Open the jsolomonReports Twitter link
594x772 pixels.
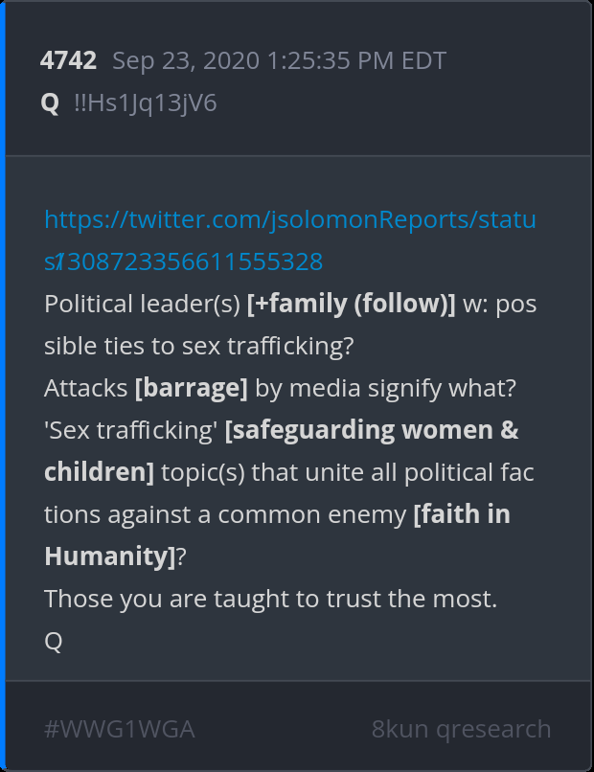[x=290, y=219]
